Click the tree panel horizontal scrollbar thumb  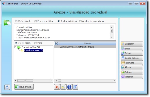pos(25,81)
